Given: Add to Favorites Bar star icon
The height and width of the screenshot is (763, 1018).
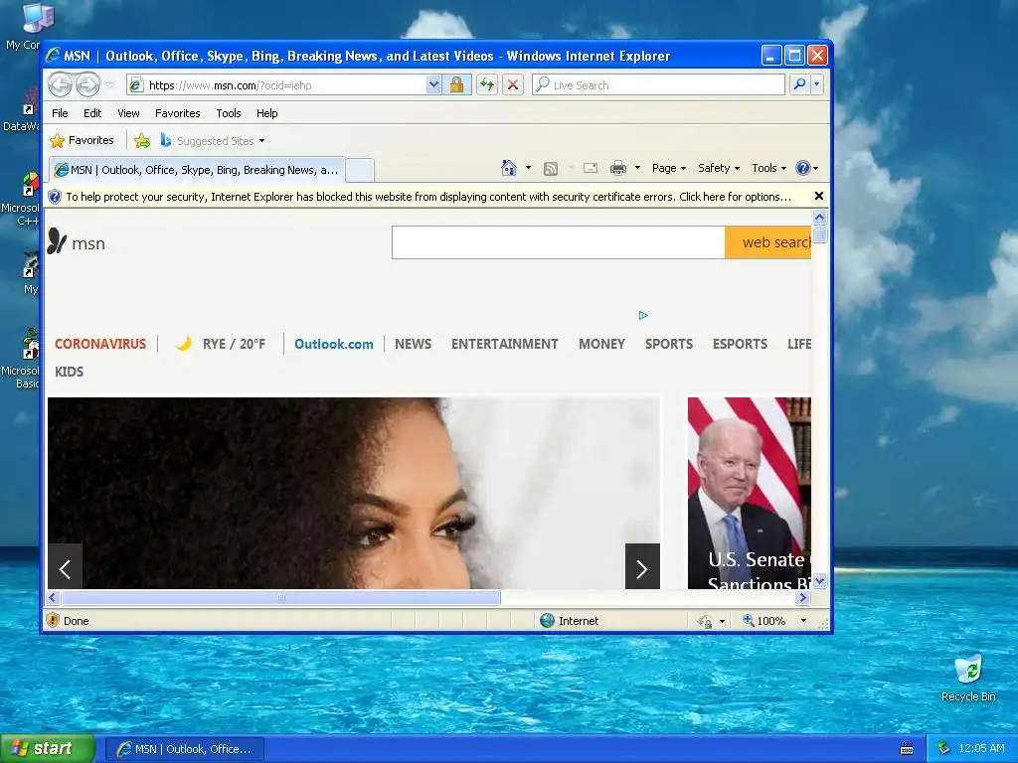Looking at the screenshot, I should click(142, 141).
